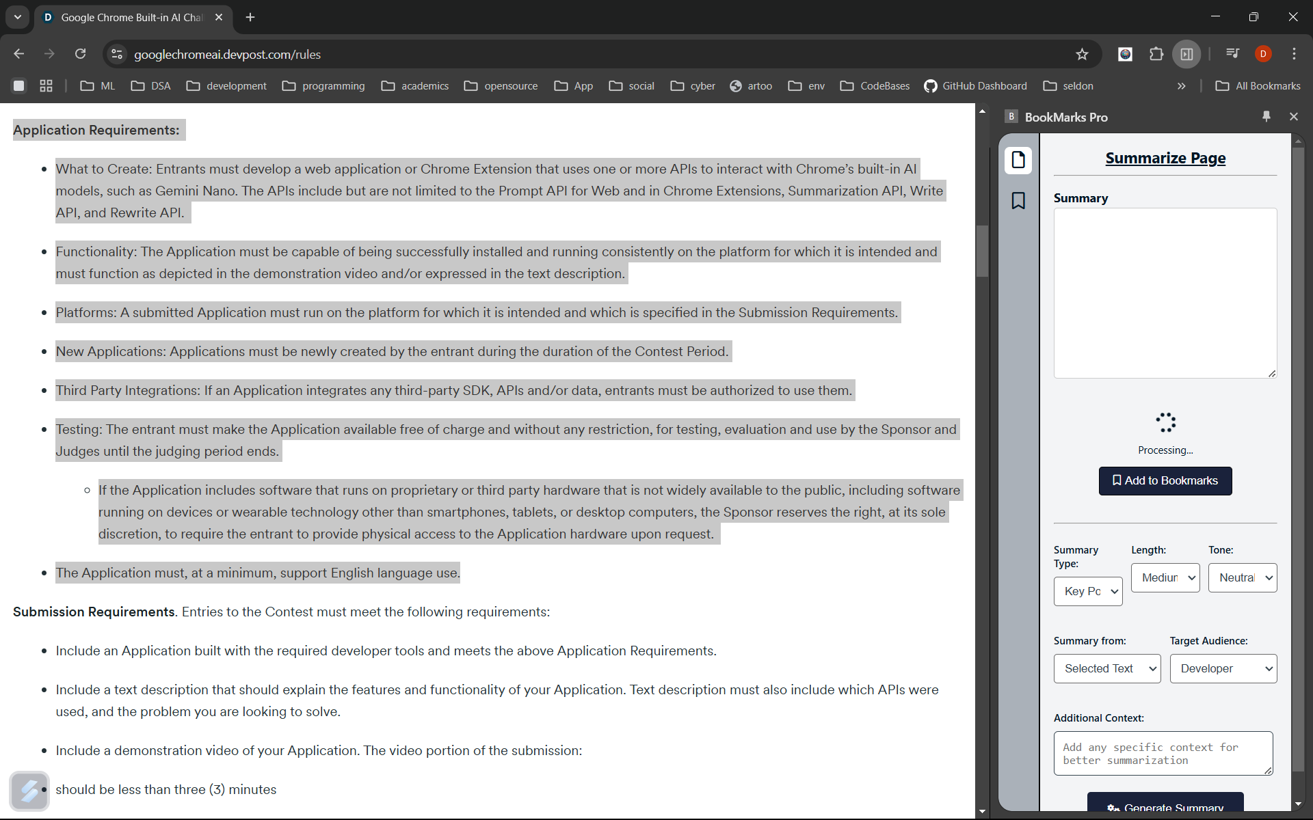Image resolution: width=1313 pixels, height=820 pixels.
Task: Open the Tone dropdown showing Neutral
Action: (1242, 577)
